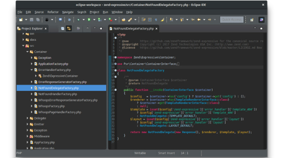The image size is (281, 158).
Task: Click the Forward navigation arrow icon
Action: [x=209, y=19]
